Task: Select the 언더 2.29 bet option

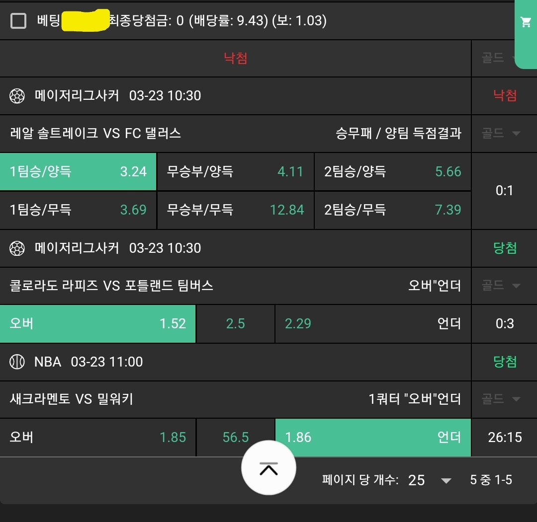Action: 373,324
